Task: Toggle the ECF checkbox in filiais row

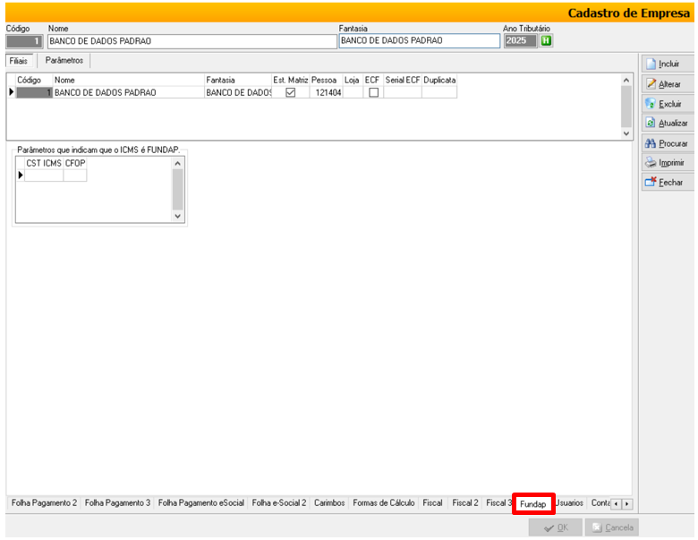Action: [373, 92]
